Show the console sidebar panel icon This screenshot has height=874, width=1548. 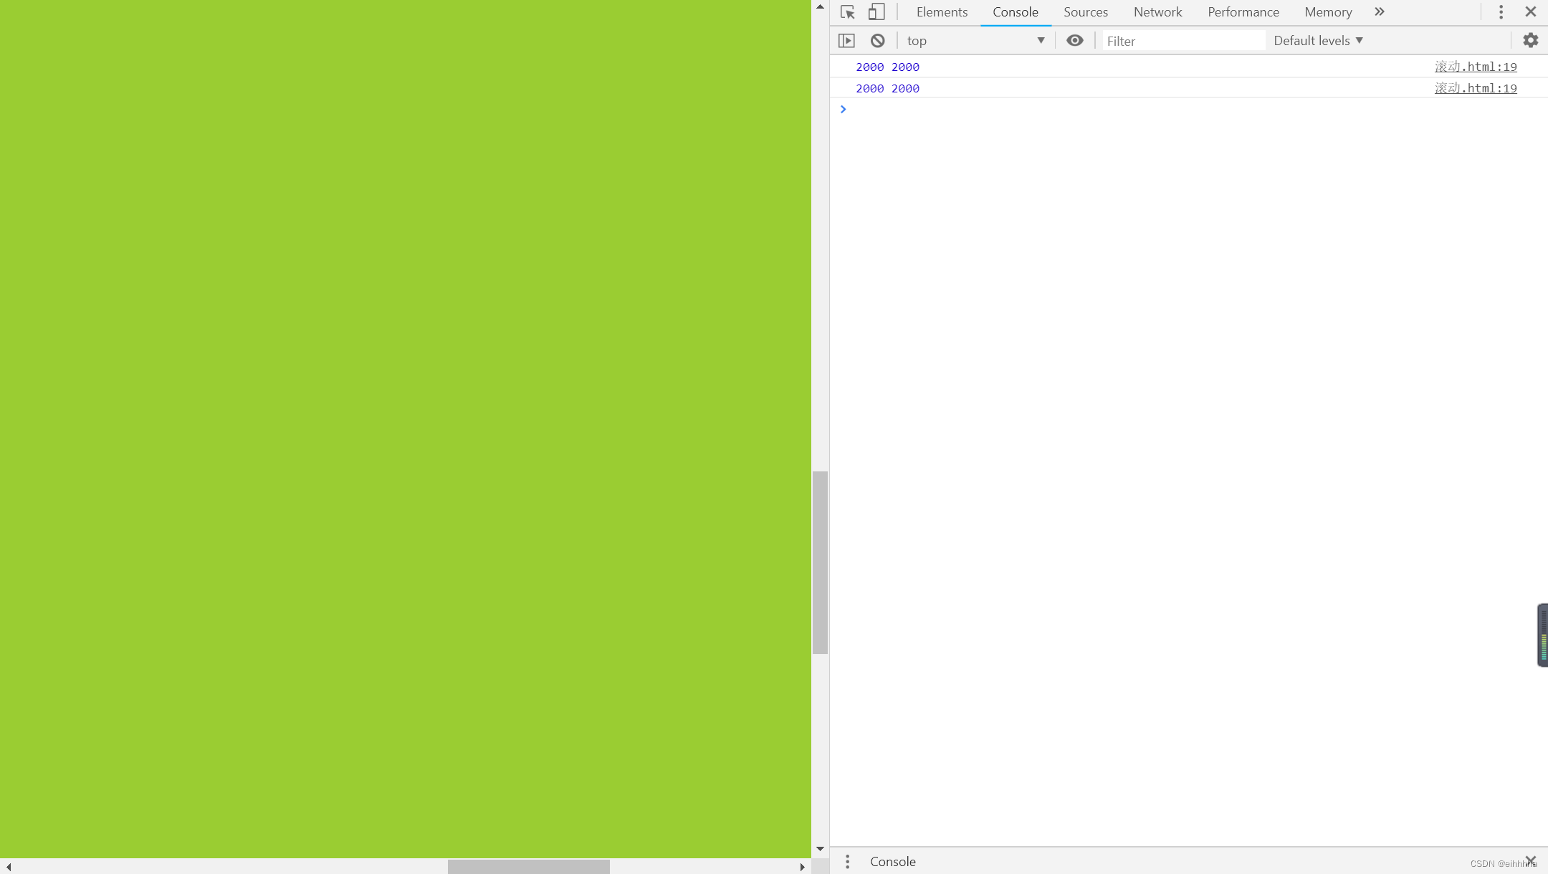846,41
